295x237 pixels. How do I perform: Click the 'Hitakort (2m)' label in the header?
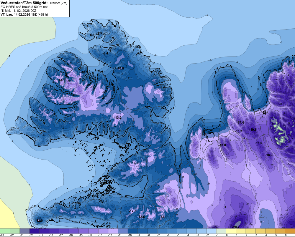click(58, 3)
